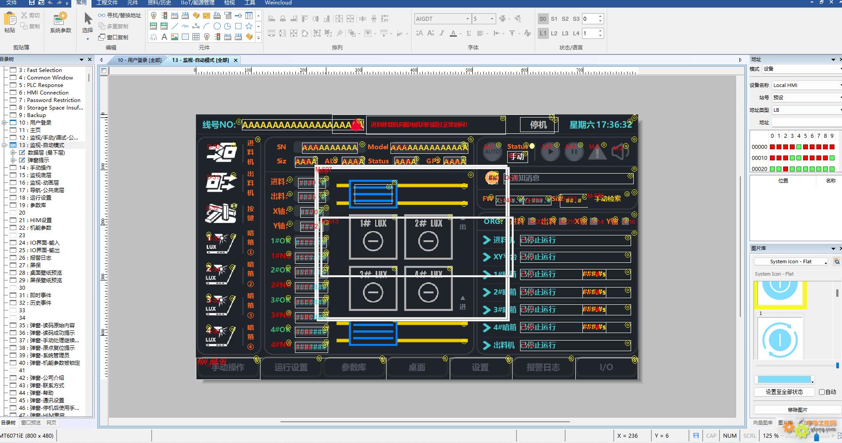842x443 pixels.
Task: Select tree item 26 : 报警日志
Action: pos(35,258)
